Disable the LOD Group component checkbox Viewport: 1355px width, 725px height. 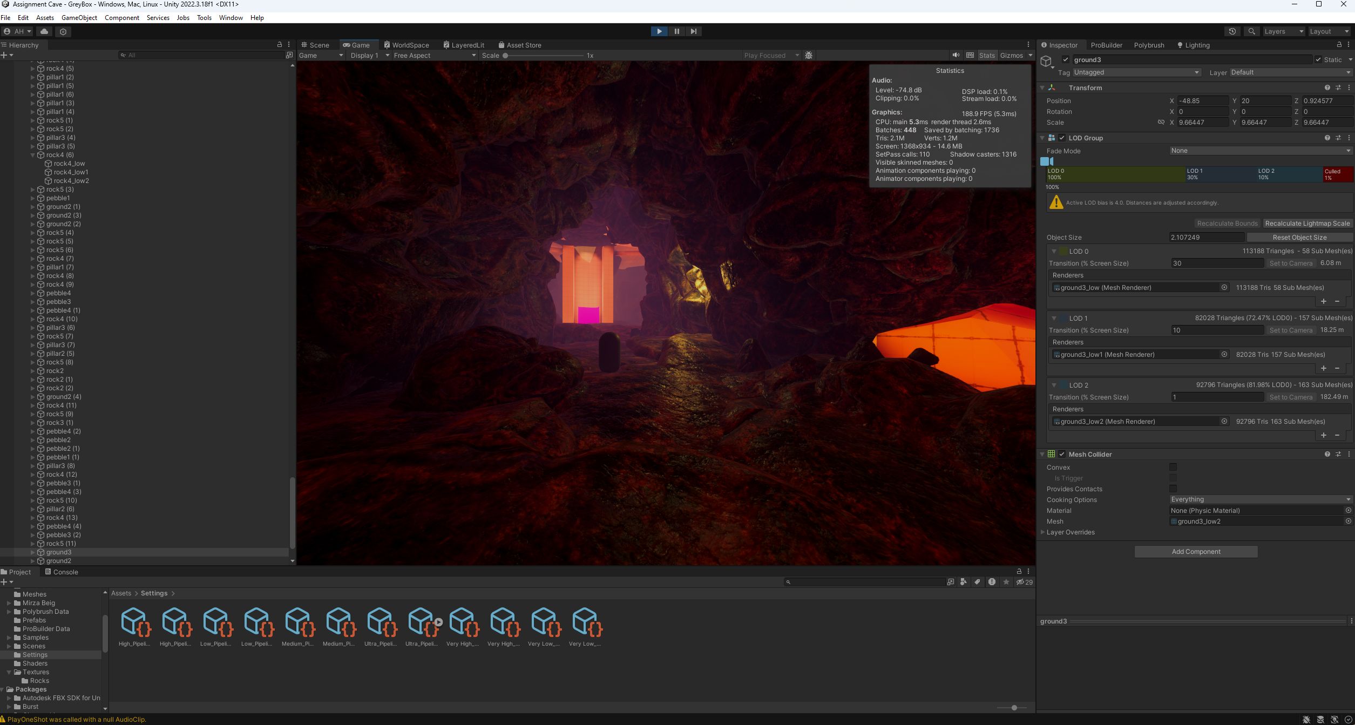(x=1062, y=138)
